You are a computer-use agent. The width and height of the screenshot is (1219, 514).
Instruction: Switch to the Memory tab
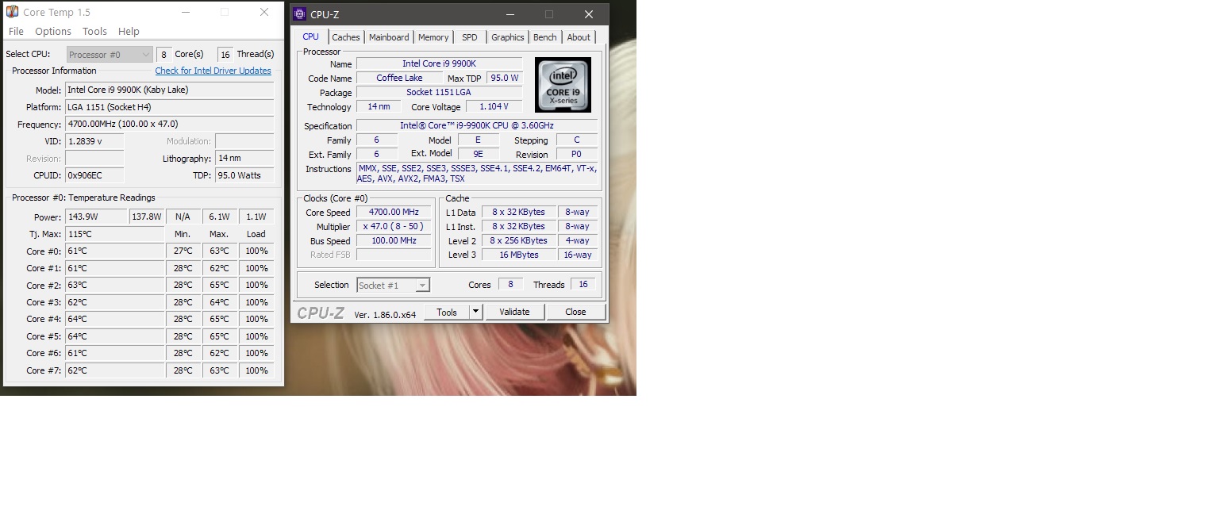click(x=433, y=37)
